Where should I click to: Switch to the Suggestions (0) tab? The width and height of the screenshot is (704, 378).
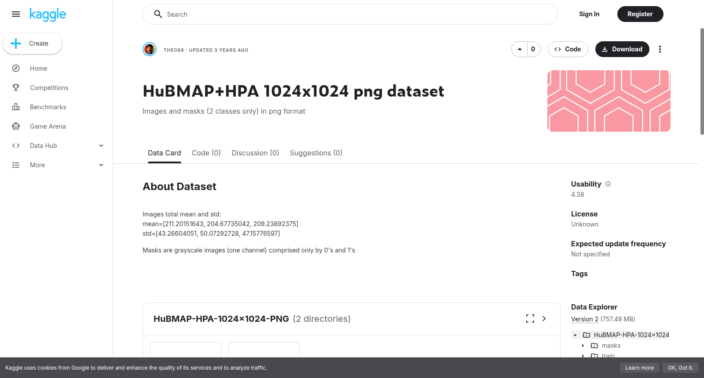point(316,153)
